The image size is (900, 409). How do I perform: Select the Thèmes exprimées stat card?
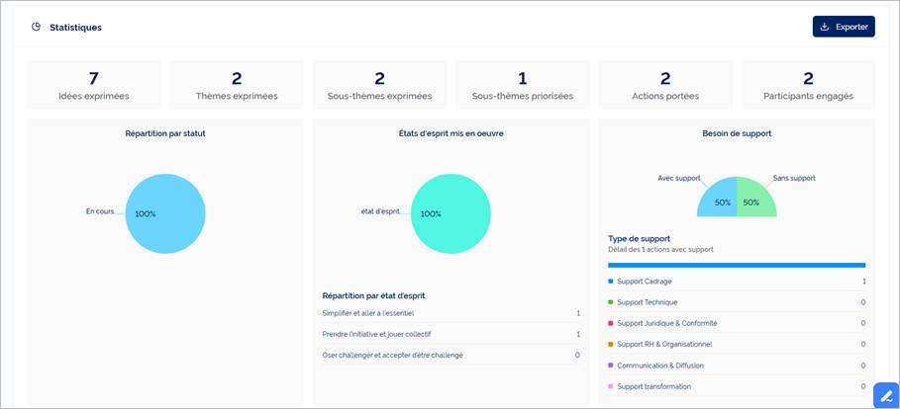click(237, 85)
